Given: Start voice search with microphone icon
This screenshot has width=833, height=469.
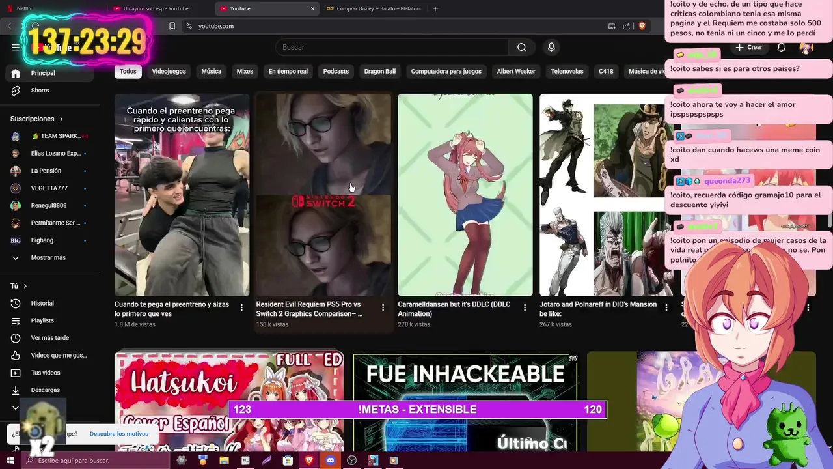Looking at the screenshot, I should 551,47.
